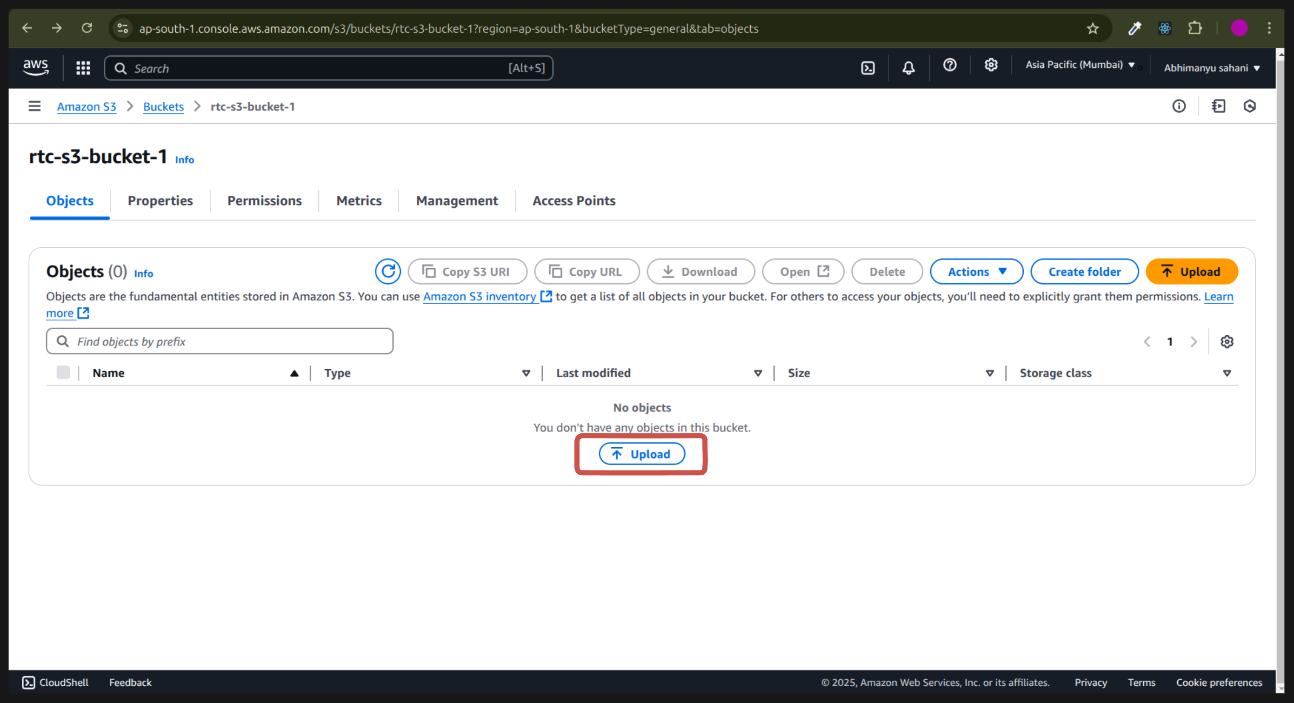Click the Copy URL button
This screenshot has height=703, width=1294.
click(x=587, y=272)
